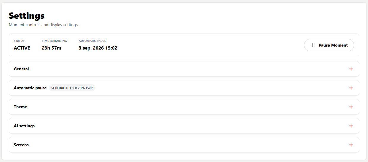This screenshot has width=368, height=162.
Task: Click the plus icon beside Screens
Action: (x=351, y=145)
